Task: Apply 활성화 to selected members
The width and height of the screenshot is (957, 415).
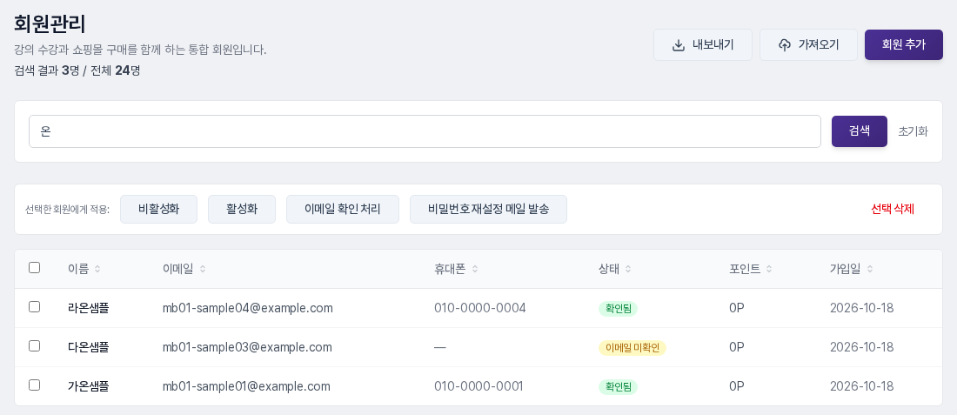Action: [x=242, y=210]
